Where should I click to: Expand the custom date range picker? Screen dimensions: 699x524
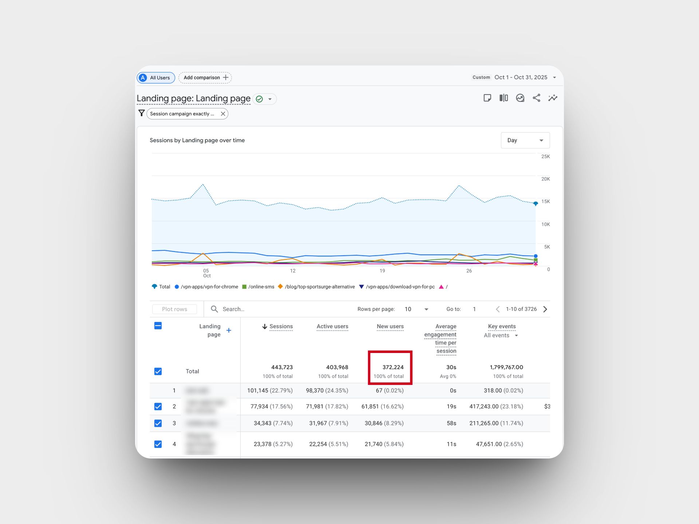click(554, 78)
